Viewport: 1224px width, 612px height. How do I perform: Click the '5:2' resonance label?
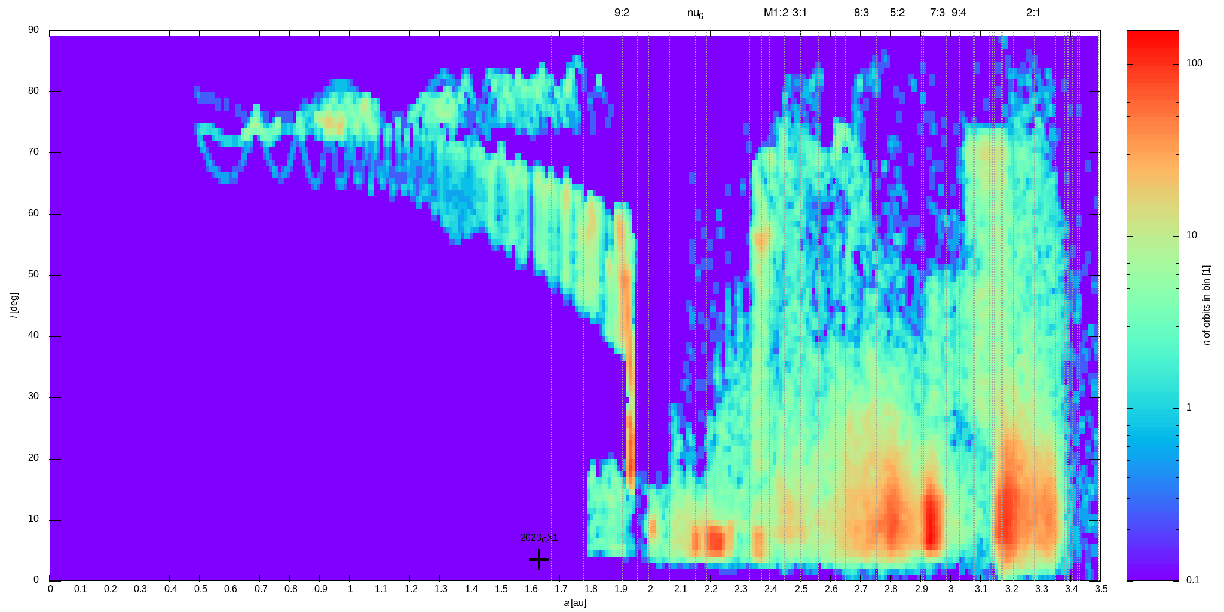897,13
